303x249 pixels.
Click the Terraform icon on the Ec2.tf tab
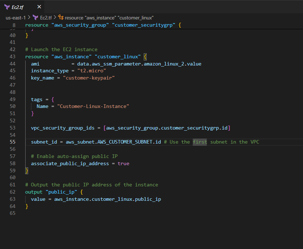click(7, 7)
